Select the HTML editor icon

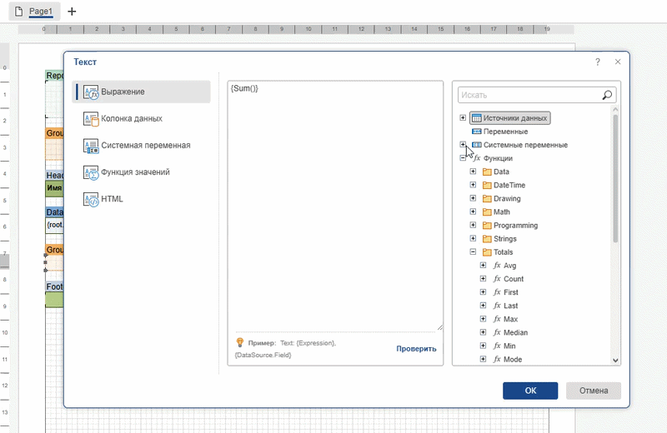coord(91,199)
